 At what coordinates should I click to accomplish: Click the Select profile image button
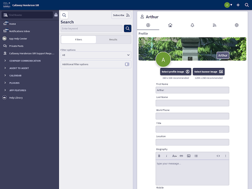[176, 72]
